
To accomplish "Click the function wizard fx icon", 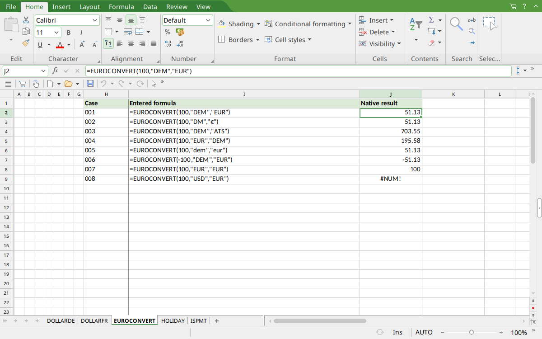I will pyautogui.click(x=55, y=71).
